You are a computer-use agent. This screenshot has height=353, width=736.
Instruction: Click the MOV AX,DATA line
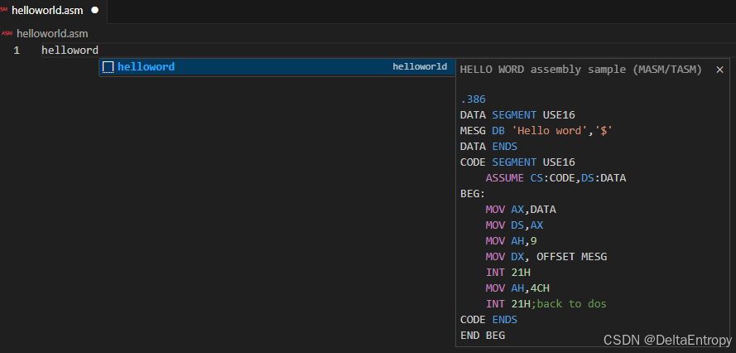[521, 210]
